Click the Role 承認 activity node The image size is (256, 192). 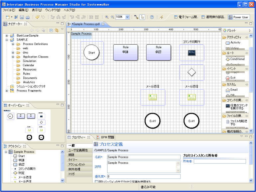158,52
